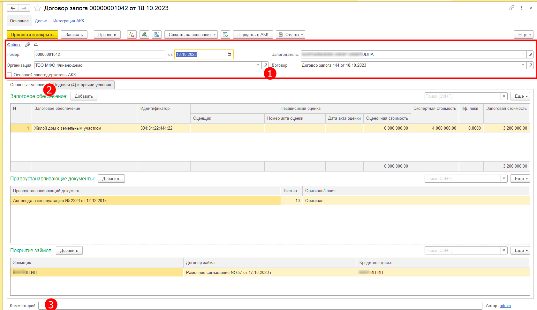The height and width of the screenshot is (310, 537).
Task: Add a Правоустанавливающие документы row
Action: pos(111,178)
